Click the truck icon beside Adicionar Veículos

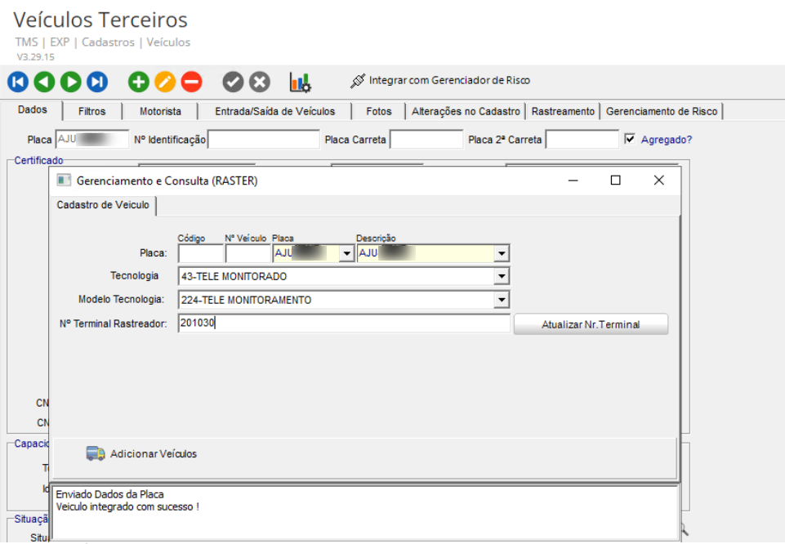click(95, 453)
